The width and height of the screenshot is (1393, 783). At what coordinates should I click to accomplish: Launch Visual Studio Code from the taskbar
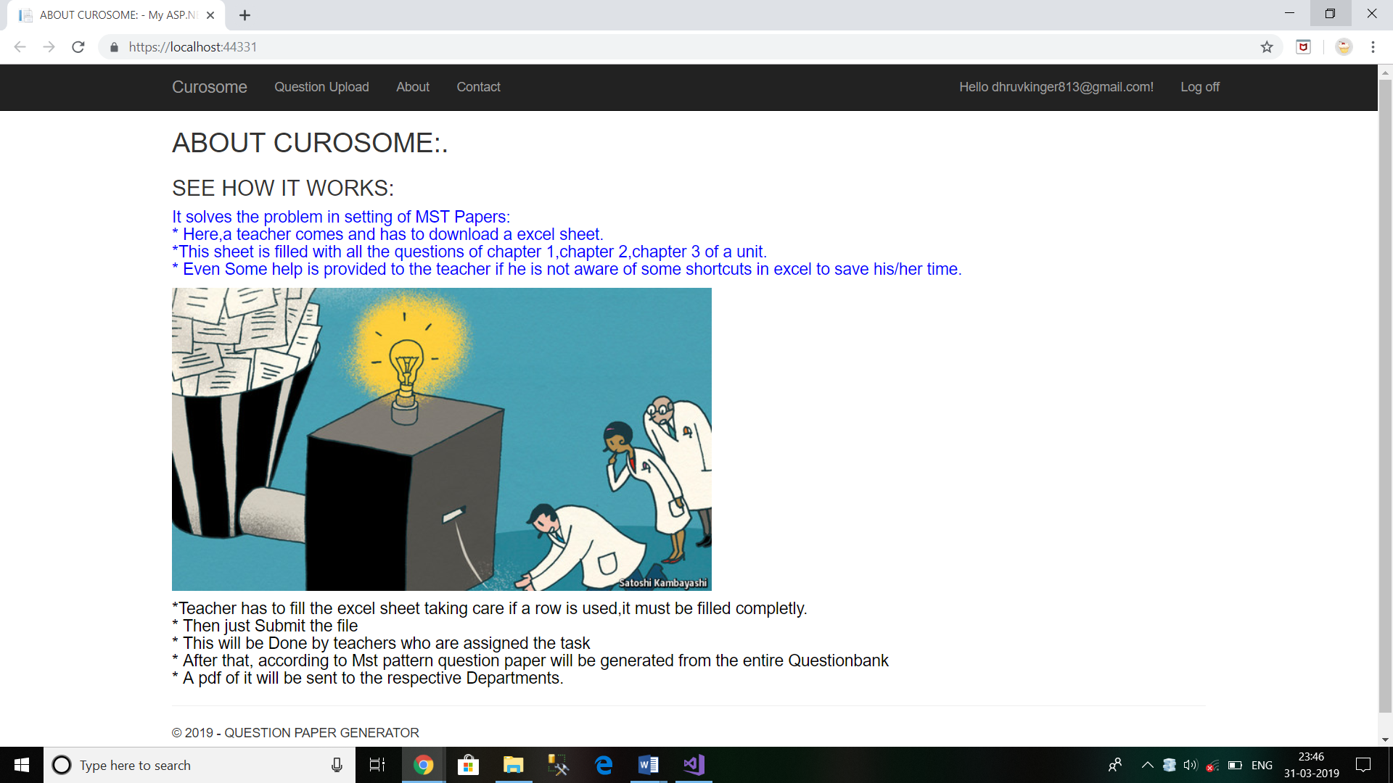coord(693,765)
